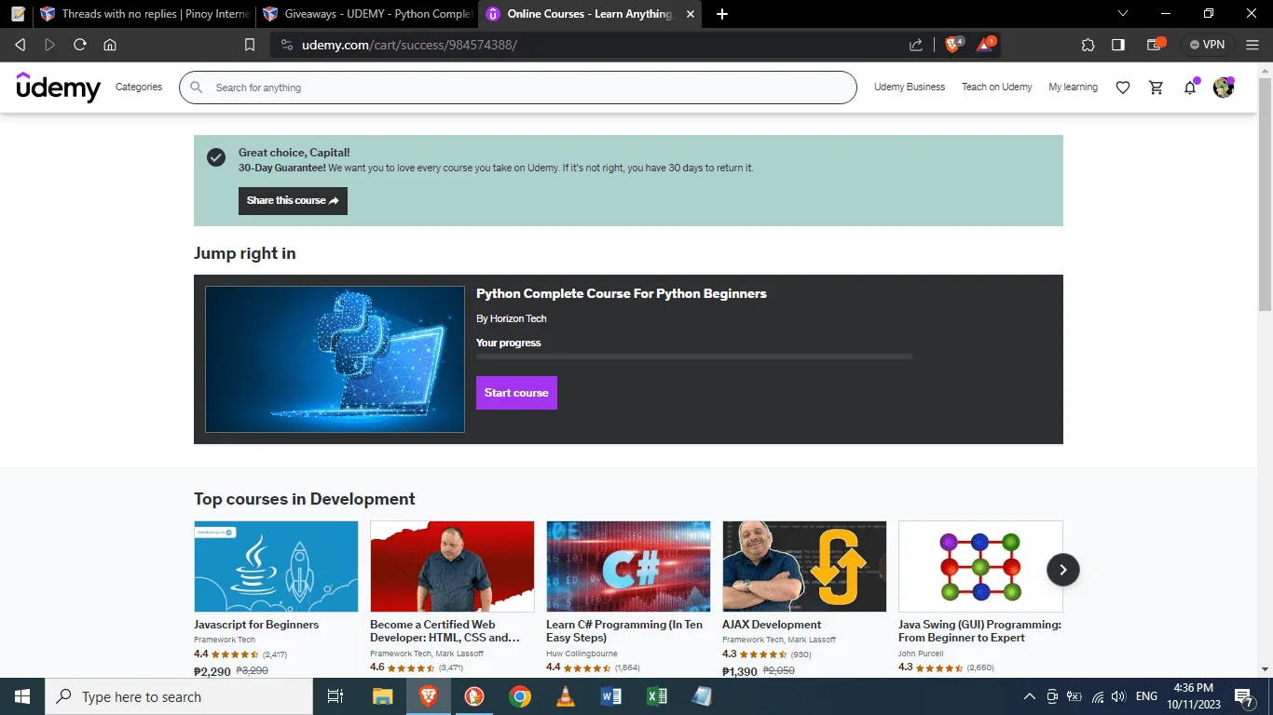
Task: Open the pinned first browser tab
Action: 18,14
